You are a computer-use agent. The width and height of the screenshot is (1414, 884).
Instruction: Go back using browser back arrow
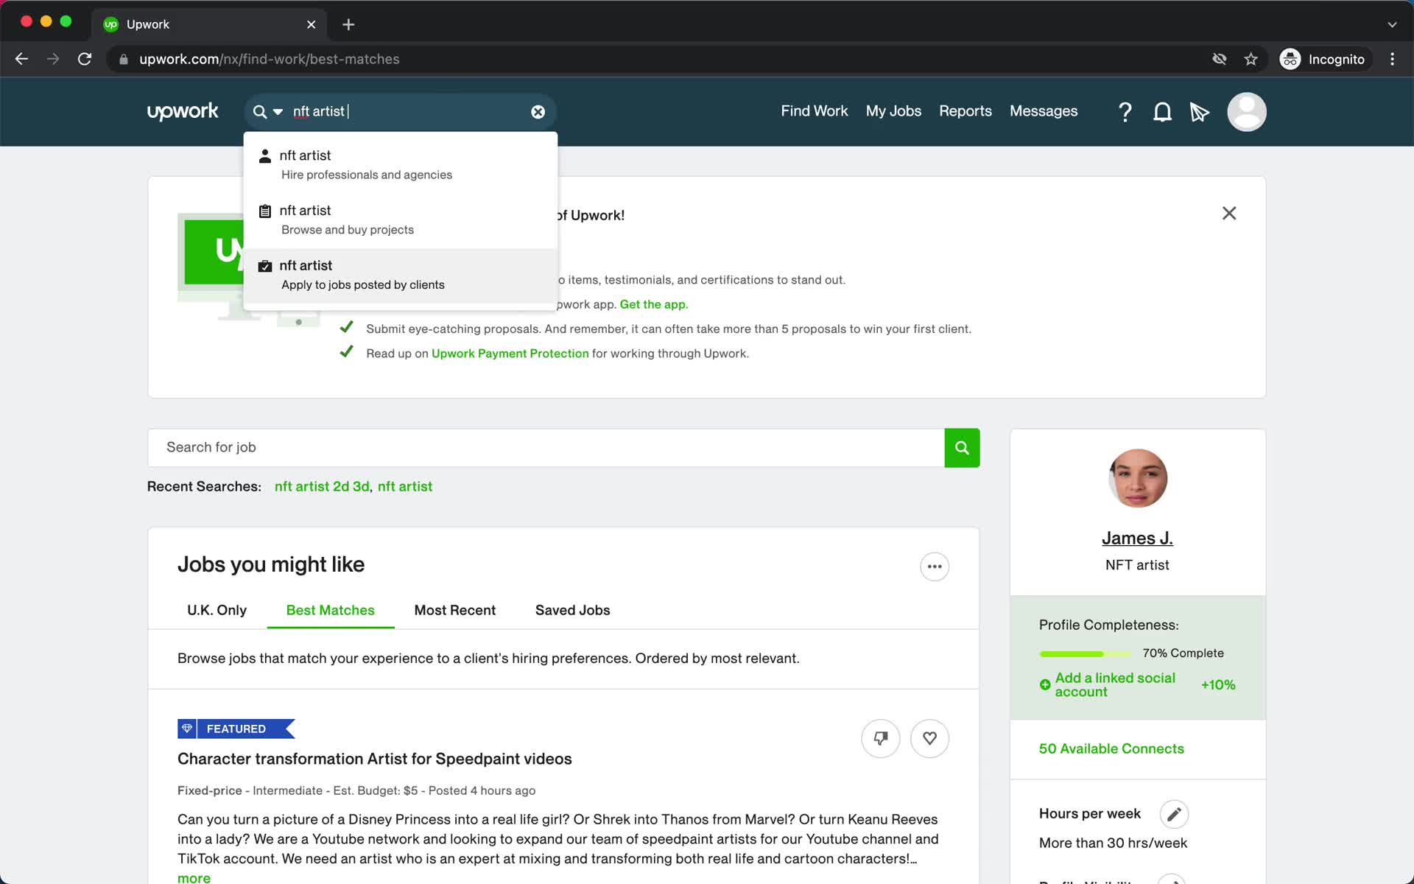click(21, 59)
